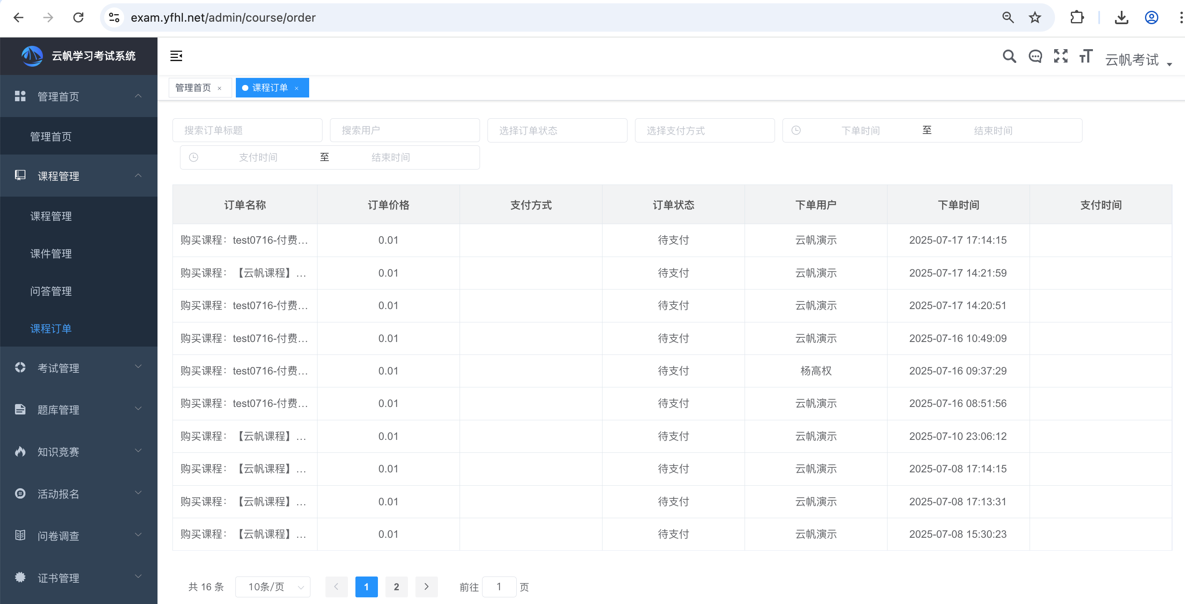This screenshot has height=604, width=1185.
Task: Open 问答管理 submenu item
Action: (x=79, y=291)
